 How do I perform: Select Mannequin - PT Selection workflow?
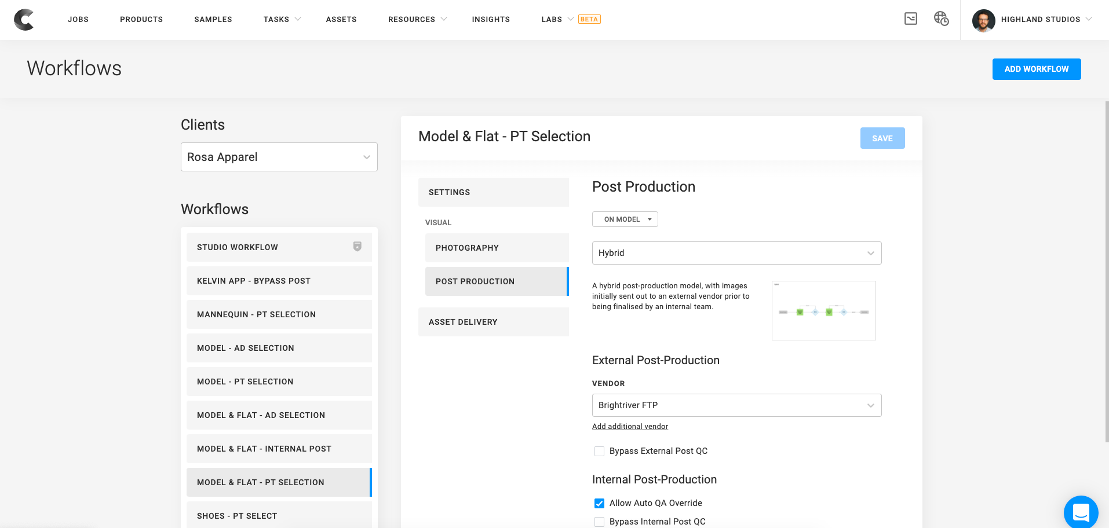(279, 314)
